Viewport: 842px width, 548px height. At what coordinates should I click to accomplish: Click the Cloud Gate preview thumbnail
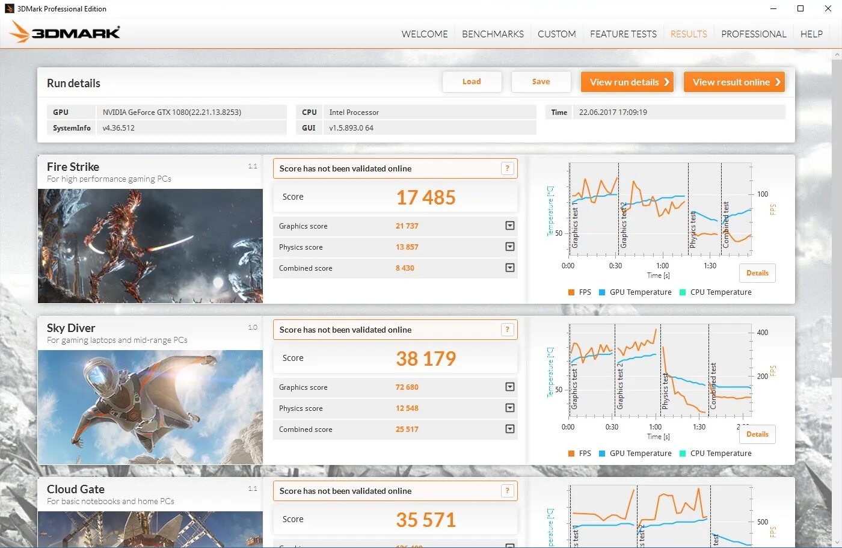click(150, 529)
